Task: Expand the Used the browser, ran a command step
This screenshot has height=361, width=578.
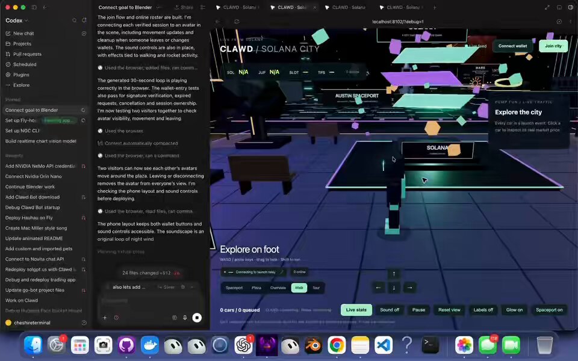Action: [x=142, y=156]
